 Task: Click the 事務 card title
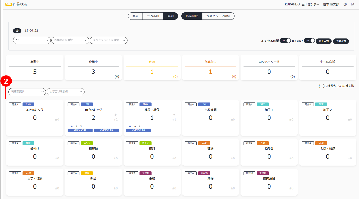152,179
